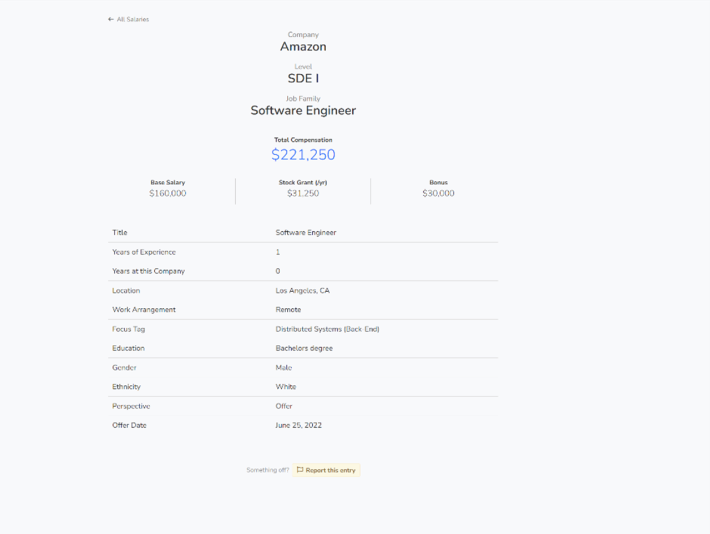This screenshot has height=534, width=710.
Task: Click the flag icon on report button
Action: (300, 470)
